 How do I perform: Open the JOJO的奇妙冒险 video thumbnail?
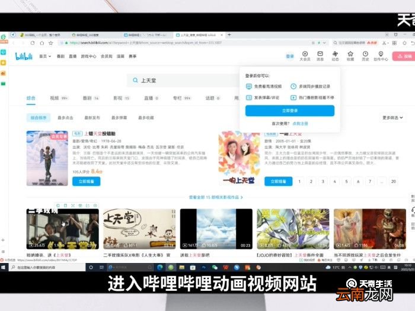[293, 229]
